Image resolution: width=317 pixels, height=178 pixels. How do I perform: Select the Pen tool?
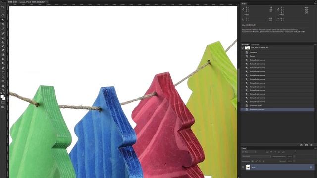3,68
